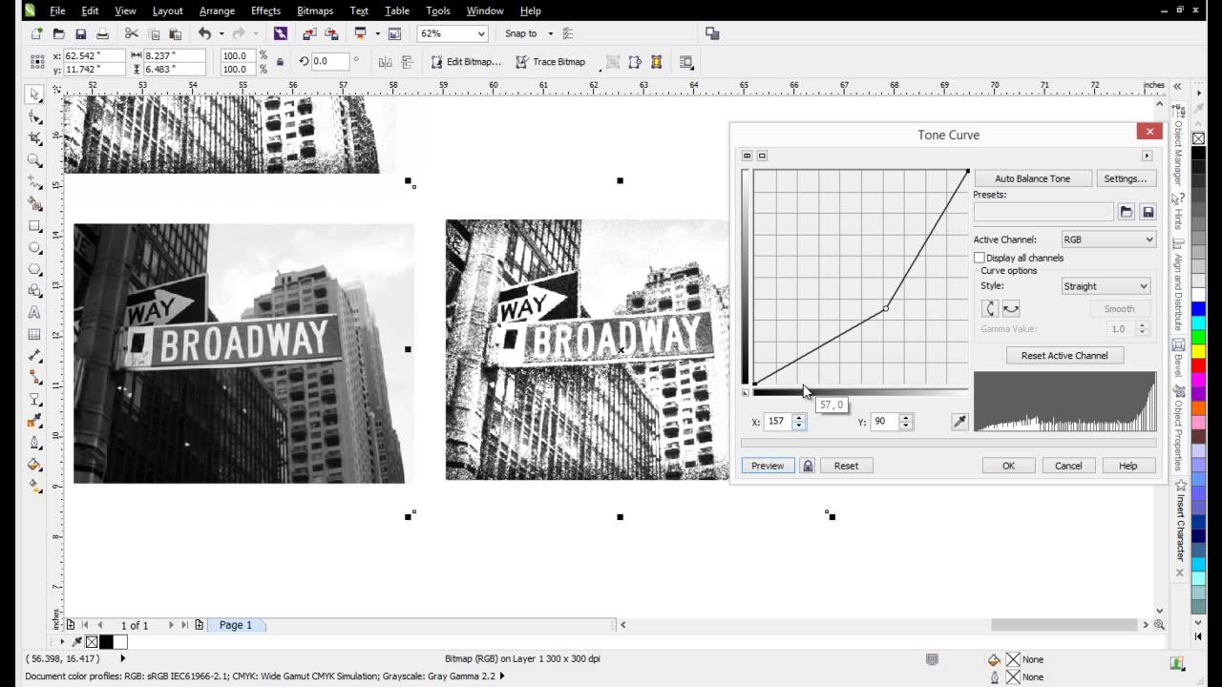Click the single-pane preview icon in Tone Curve

762,156
